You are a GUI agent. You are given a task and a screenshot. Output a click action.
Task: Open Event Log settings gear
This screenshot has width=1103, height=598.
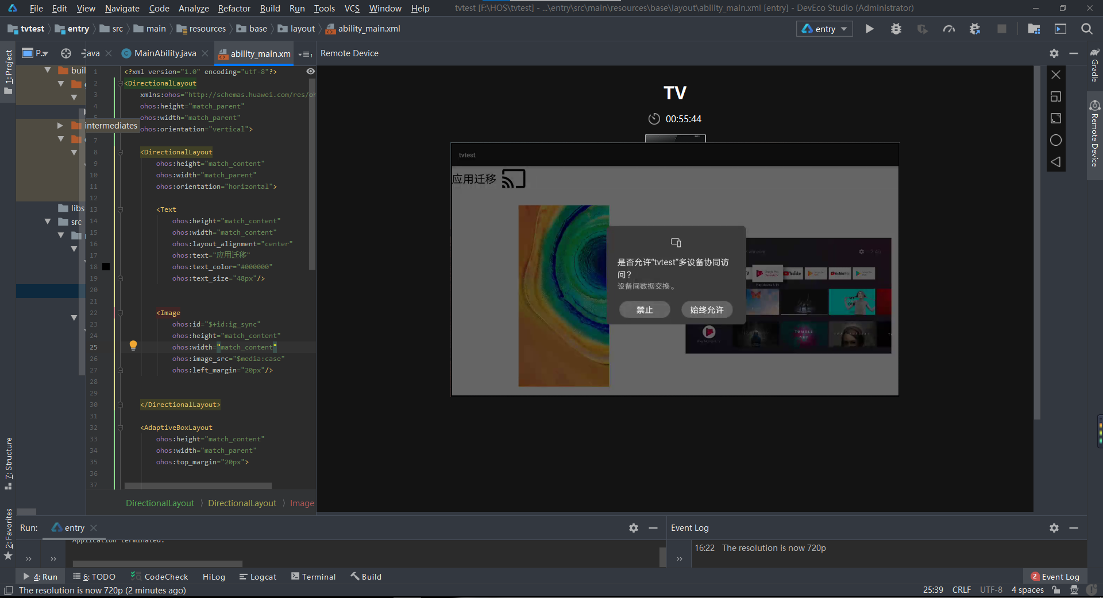[x=1054, y=528]
